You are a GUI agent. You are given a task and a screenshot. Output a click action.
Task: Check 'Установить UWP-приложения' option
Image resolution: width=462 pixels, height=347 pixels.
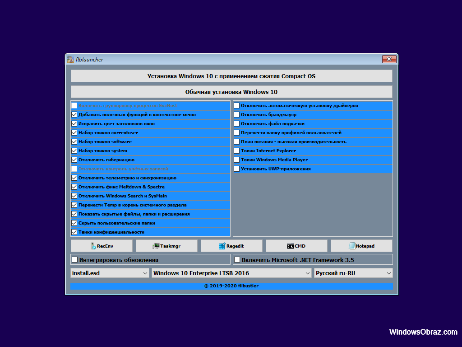click(236, 169)
